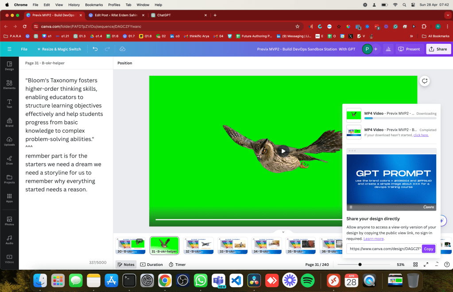Enter fullscreen mode

coord(426,264)
